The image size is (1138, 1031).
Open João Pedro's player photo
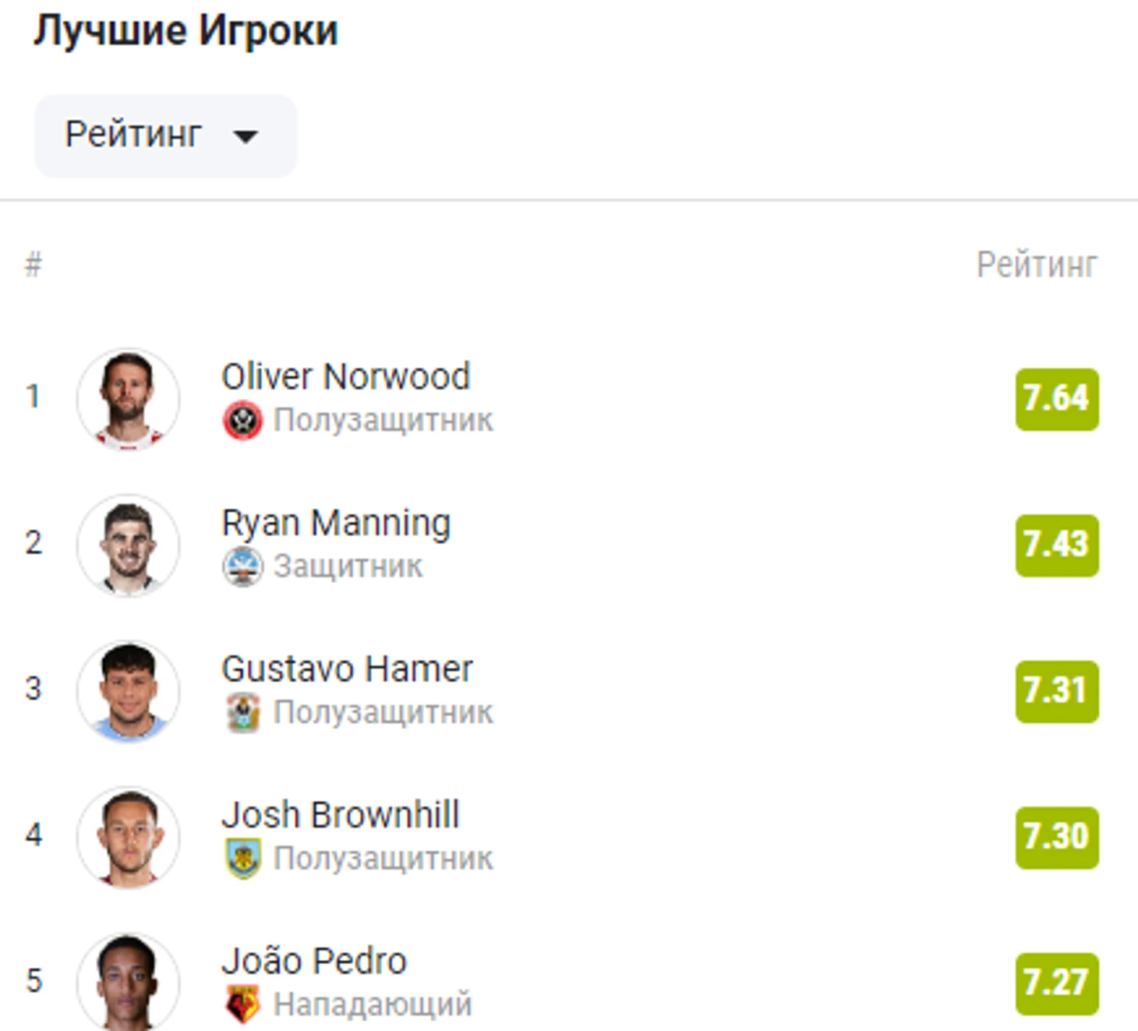click(x=128, y=982)
